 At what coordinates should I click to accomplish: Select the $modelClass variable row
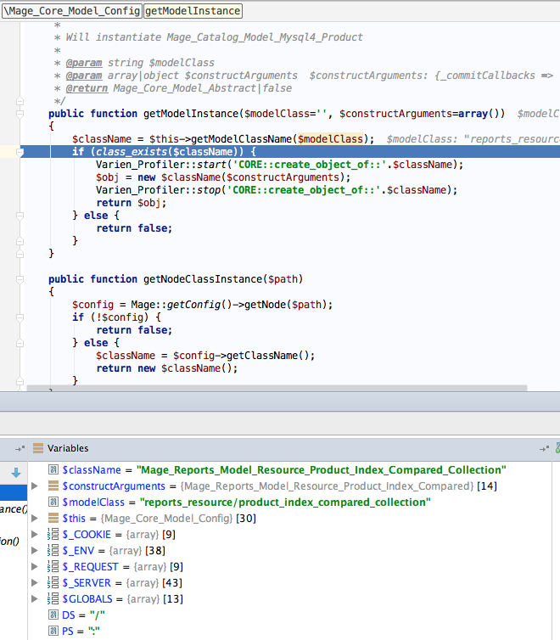tap(289, 502)
